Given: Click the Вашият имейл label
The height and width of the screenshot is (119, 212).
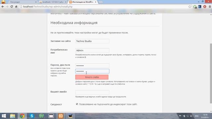Looking at the screenshot, I should tap(59, 92).
